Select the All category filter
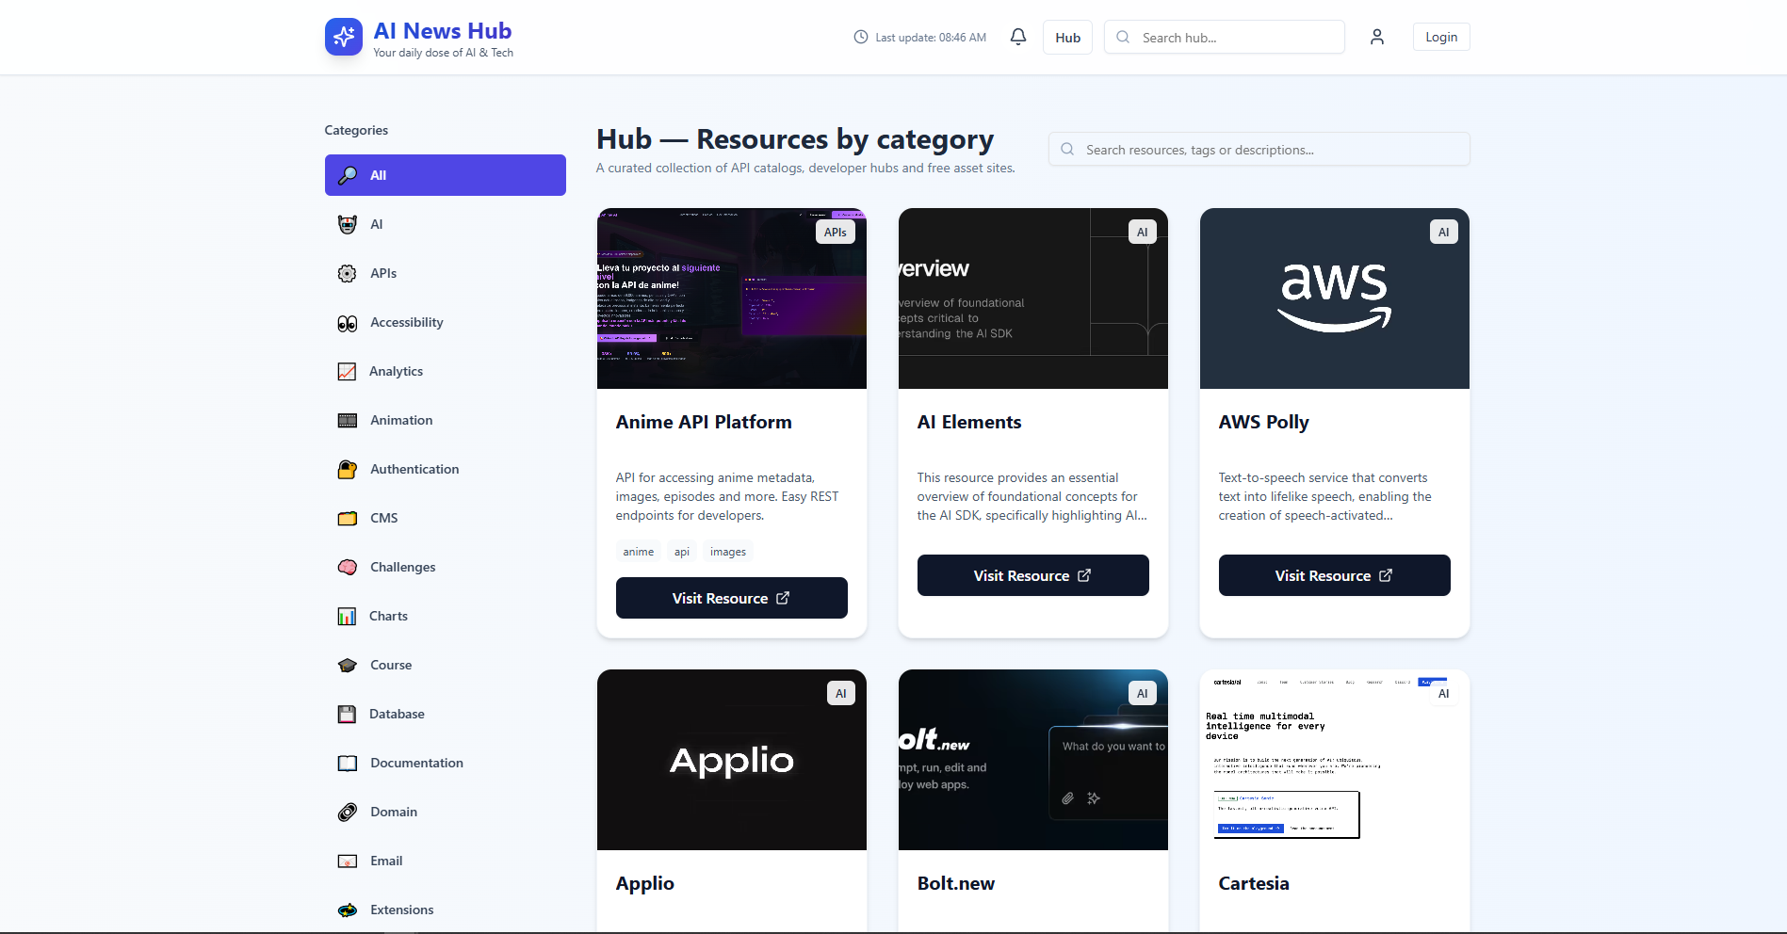 (x=445, y=175)
